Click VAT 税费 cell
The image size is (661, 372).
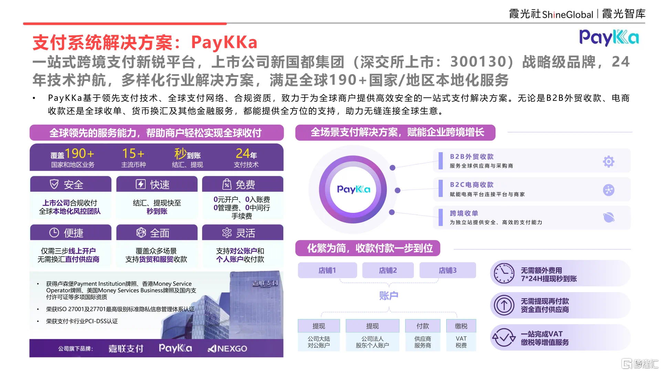pos(461,342)
